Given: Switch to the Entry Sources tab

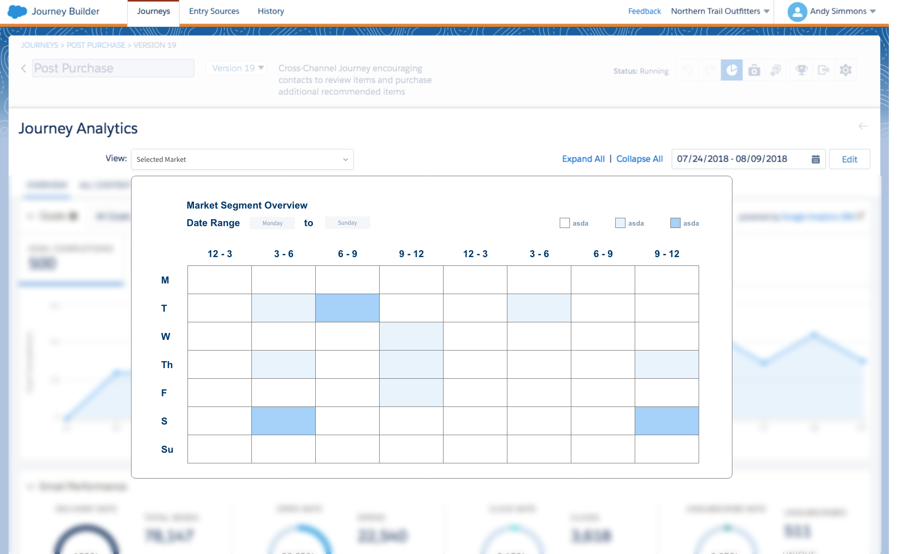Looking at the screenshot, I should [x=214, y=11].
